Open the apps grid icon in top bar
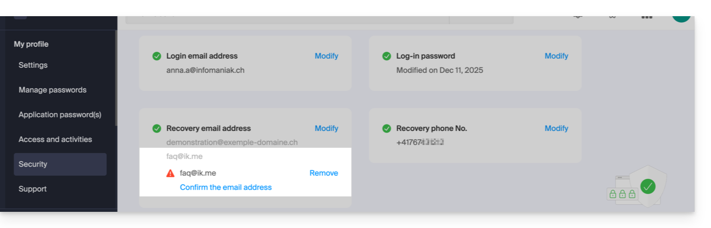 click(646, 16)
